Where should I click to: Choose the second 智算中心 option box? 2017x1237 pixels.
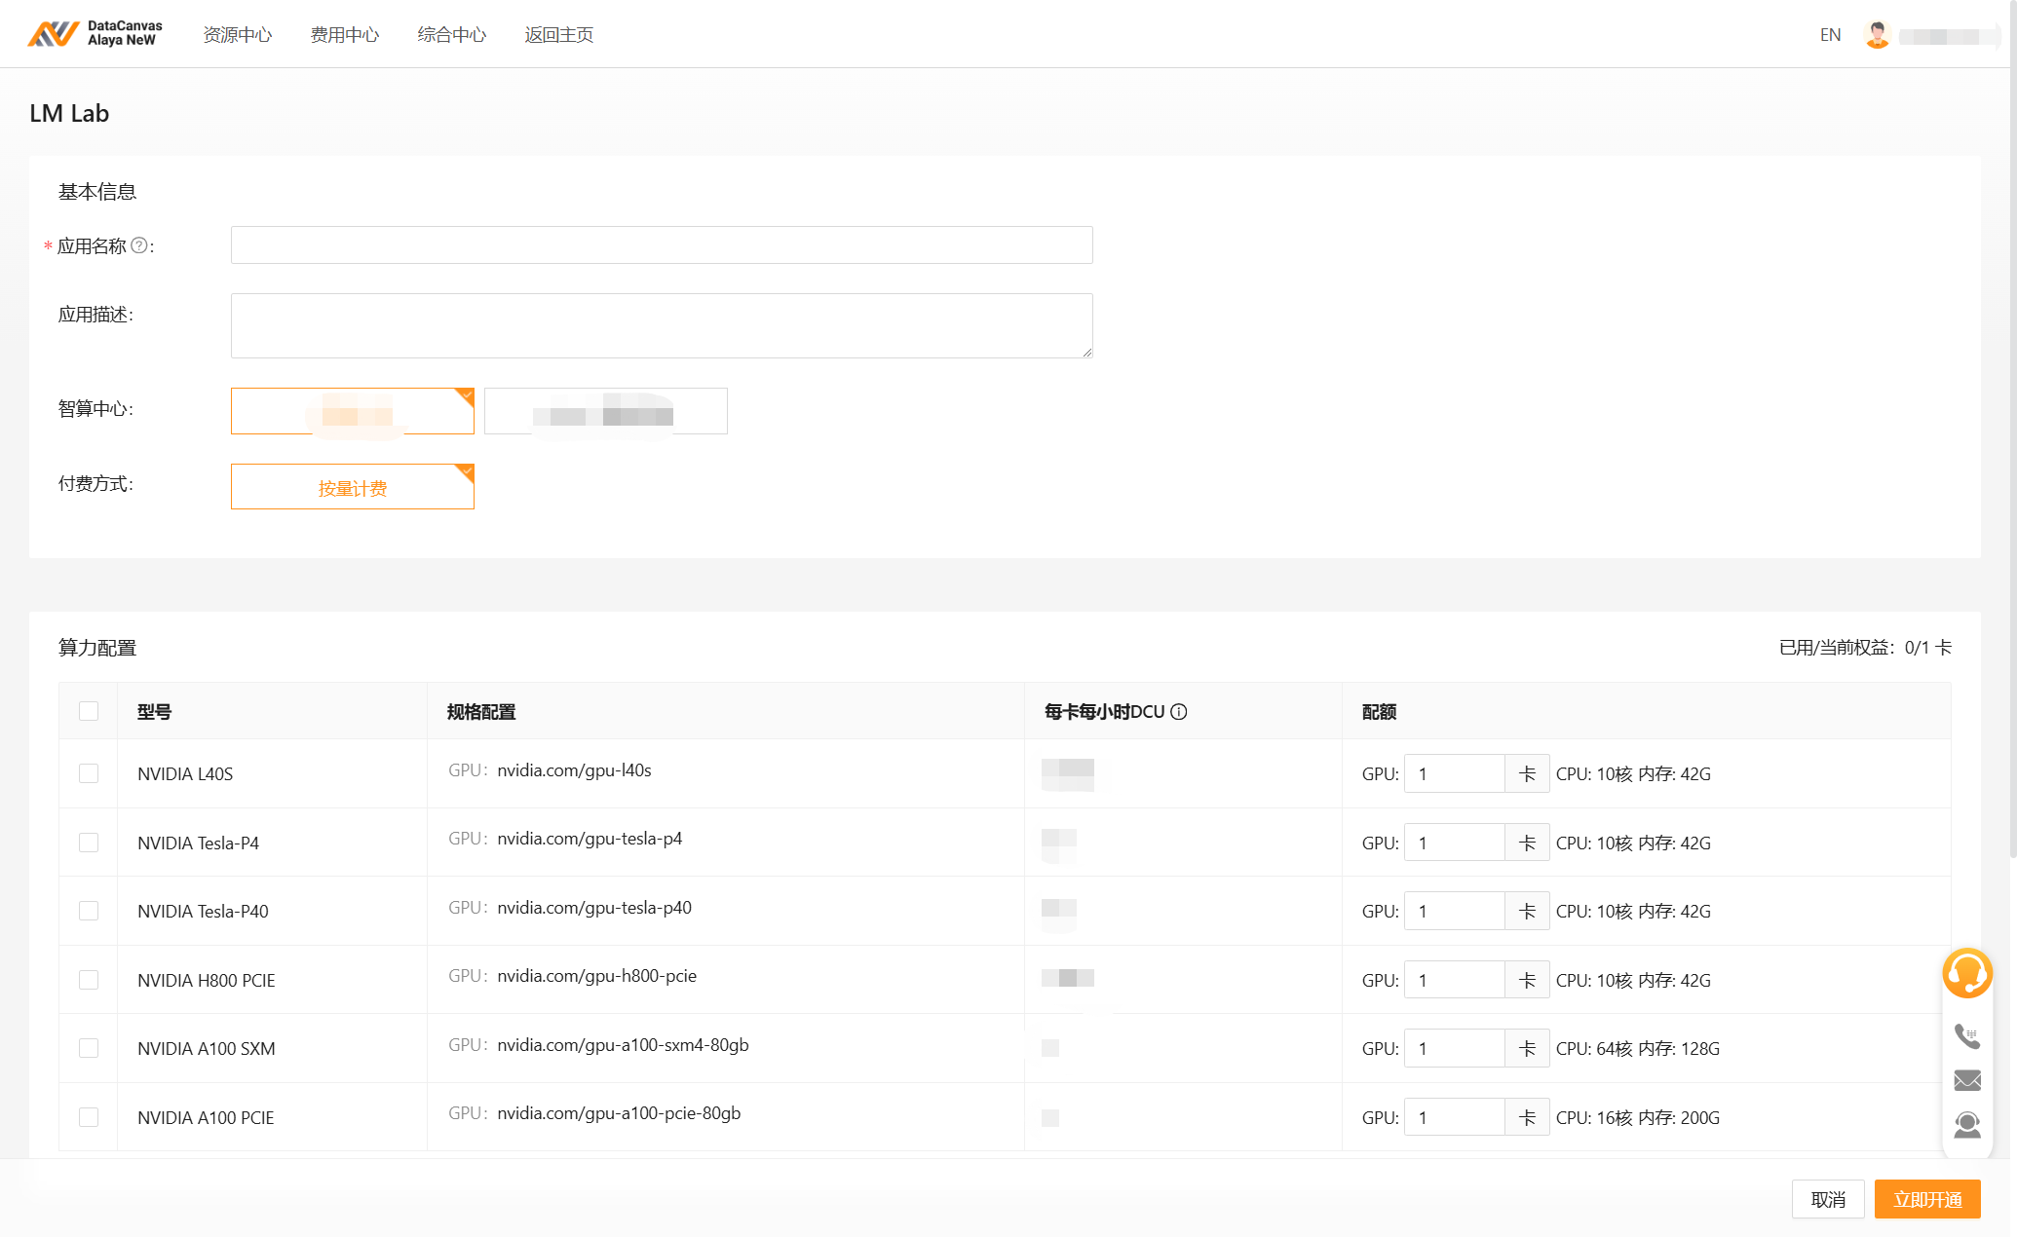(x=605, y=411)
